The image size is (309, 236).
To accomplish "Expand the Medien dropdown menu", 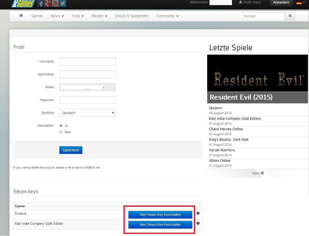I will coord(99,16).
